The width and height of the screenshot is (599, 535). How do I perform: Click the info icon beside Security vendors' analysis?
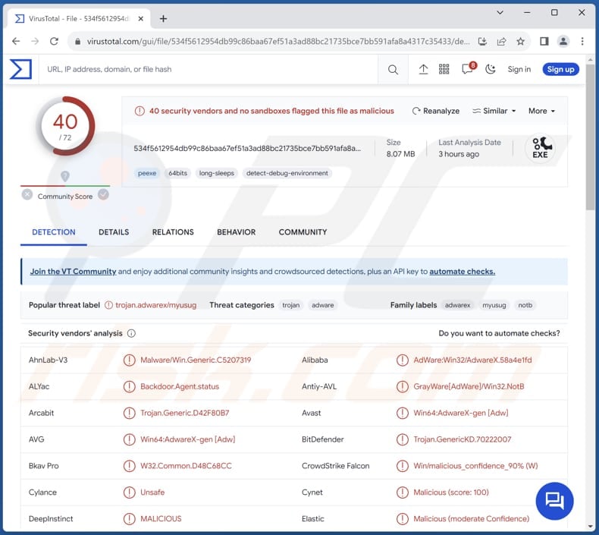pyautogui.click(x=131, y=333)
